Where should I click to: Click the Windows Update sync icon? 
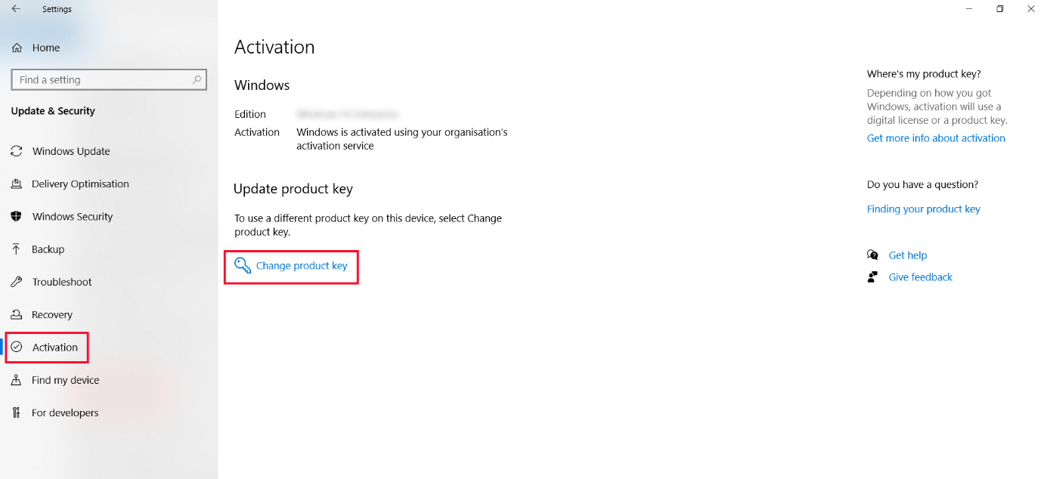click(x=17, y=151)
